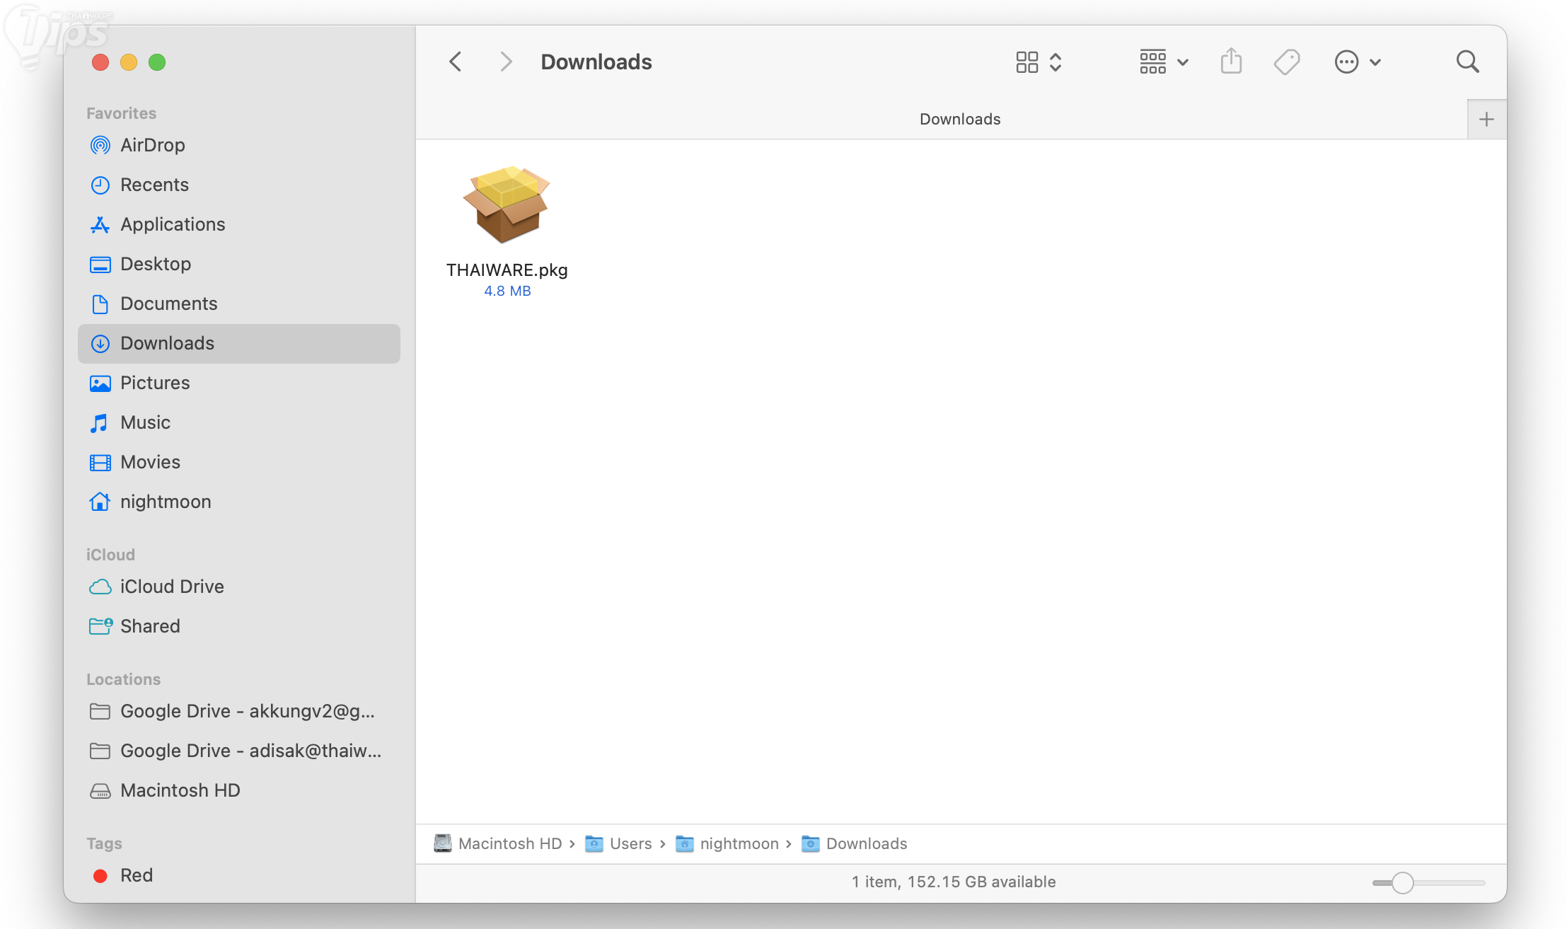Open AirDrop in the sidebar

[x=152, y=145]
